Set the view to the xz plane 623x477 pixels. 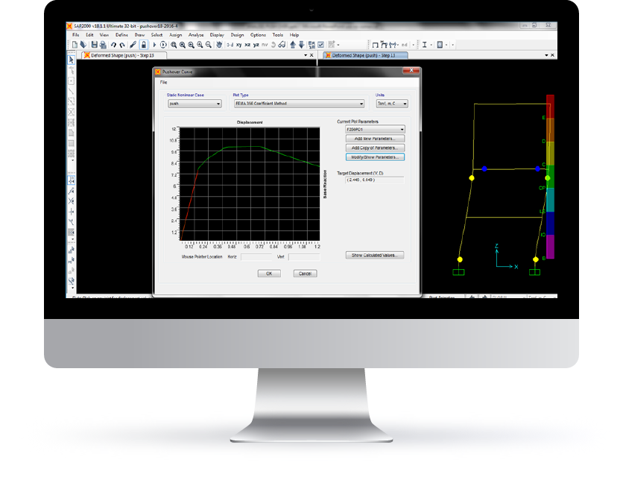(x=247, y=45)
